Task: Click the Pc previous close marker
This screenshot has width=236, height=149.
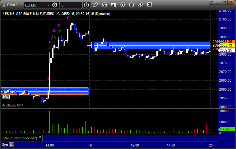Action: coord(6,97)
